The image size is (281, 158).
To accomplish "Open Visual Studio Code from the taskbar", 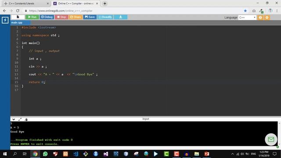I will 76,154.
